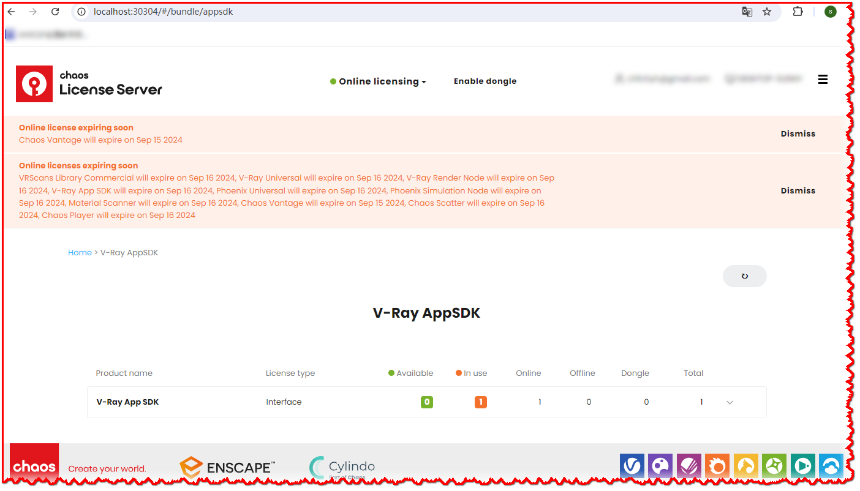Open the yellow Chaos Player bird icon
860x491 pixels.
746,467
